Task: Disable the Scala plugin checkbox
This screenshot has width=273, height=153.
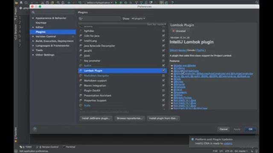Action: 163,105
